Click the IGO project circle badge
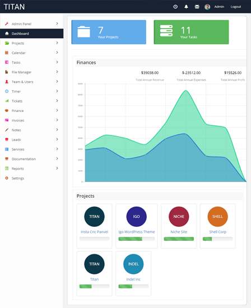The width and height of the screenshot is (251, 308). pos(136,217)
